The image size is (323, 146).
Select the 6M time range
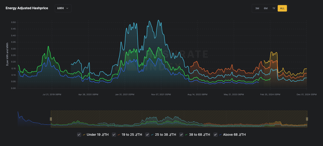[266, 8]
